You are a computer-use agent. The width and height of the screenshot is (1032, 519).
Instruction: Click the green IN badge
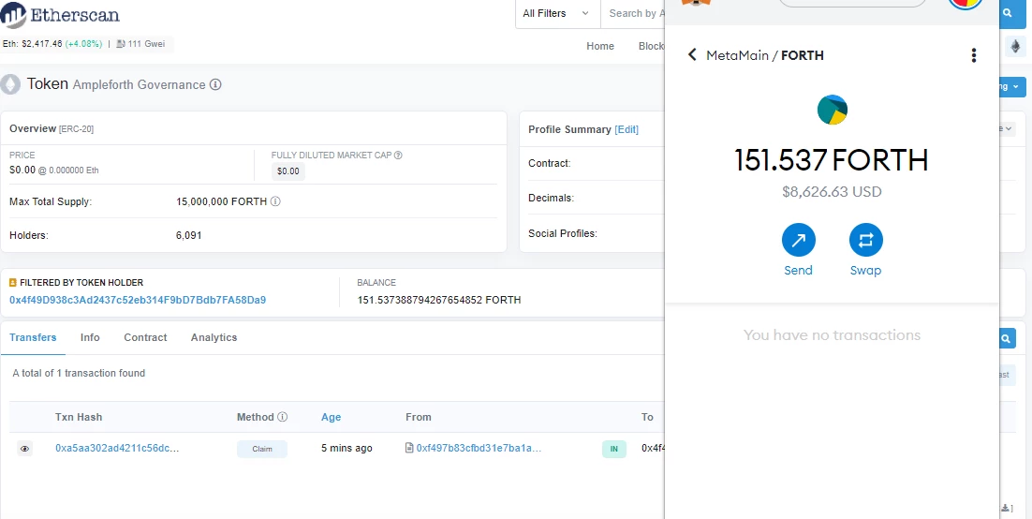click(x=614, y=449)
